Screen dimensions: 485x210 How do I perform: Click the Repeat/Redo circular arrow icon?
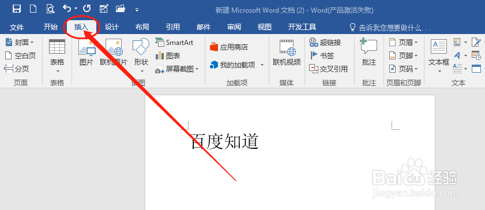87,9
